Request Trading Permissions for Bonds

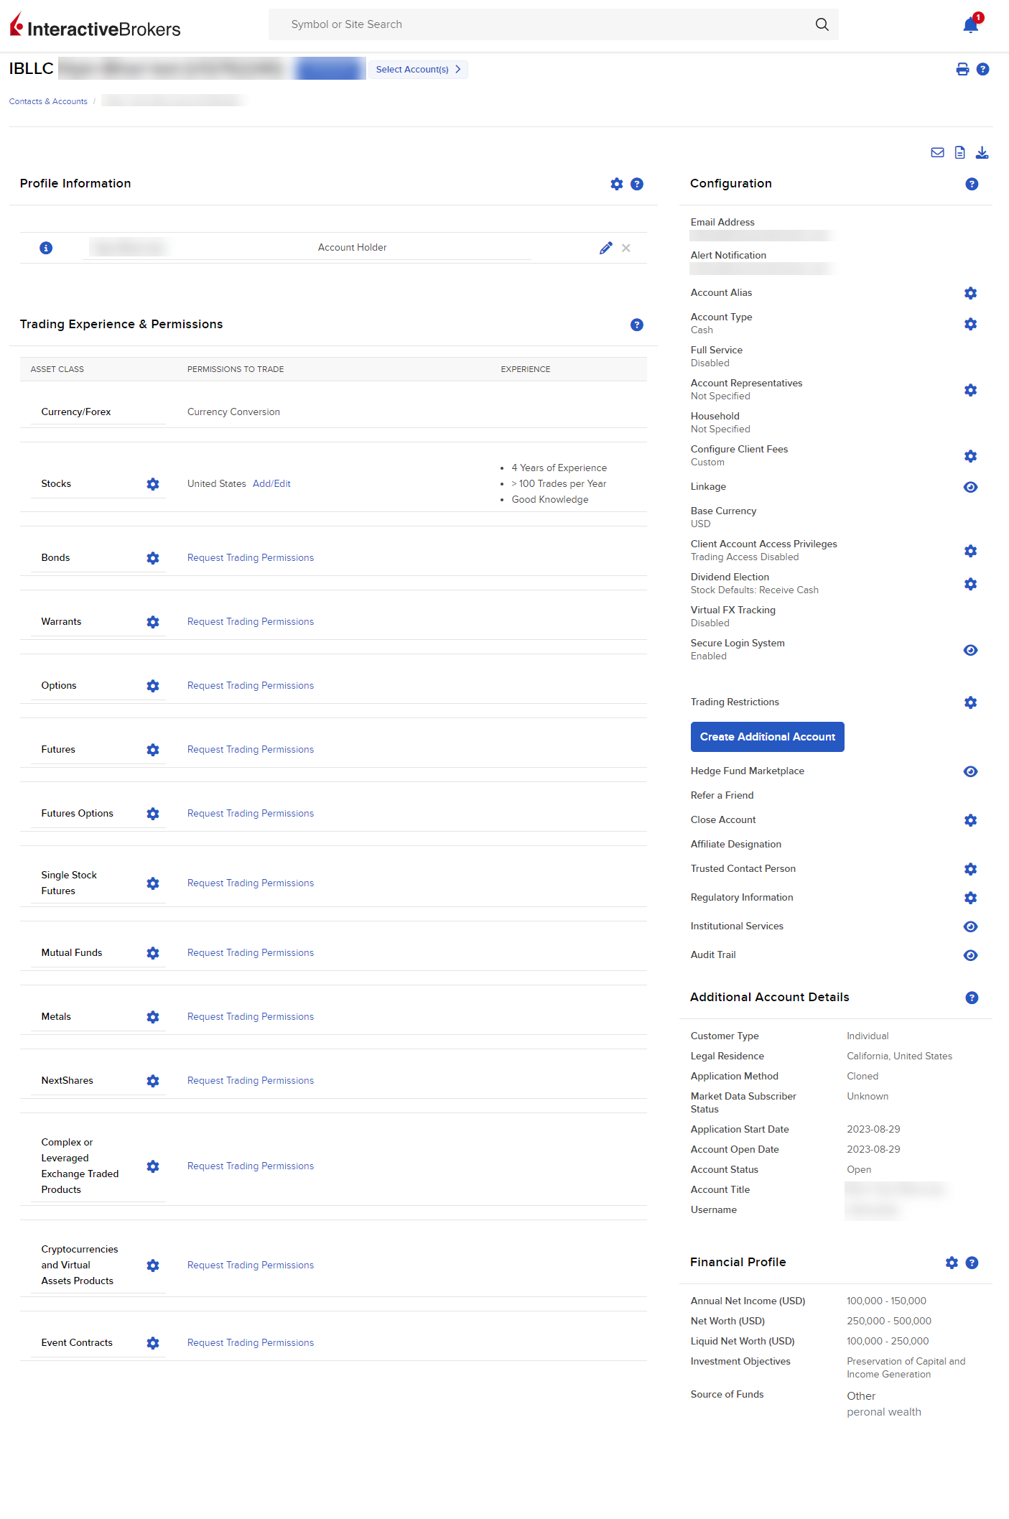[x=251, y=557]
